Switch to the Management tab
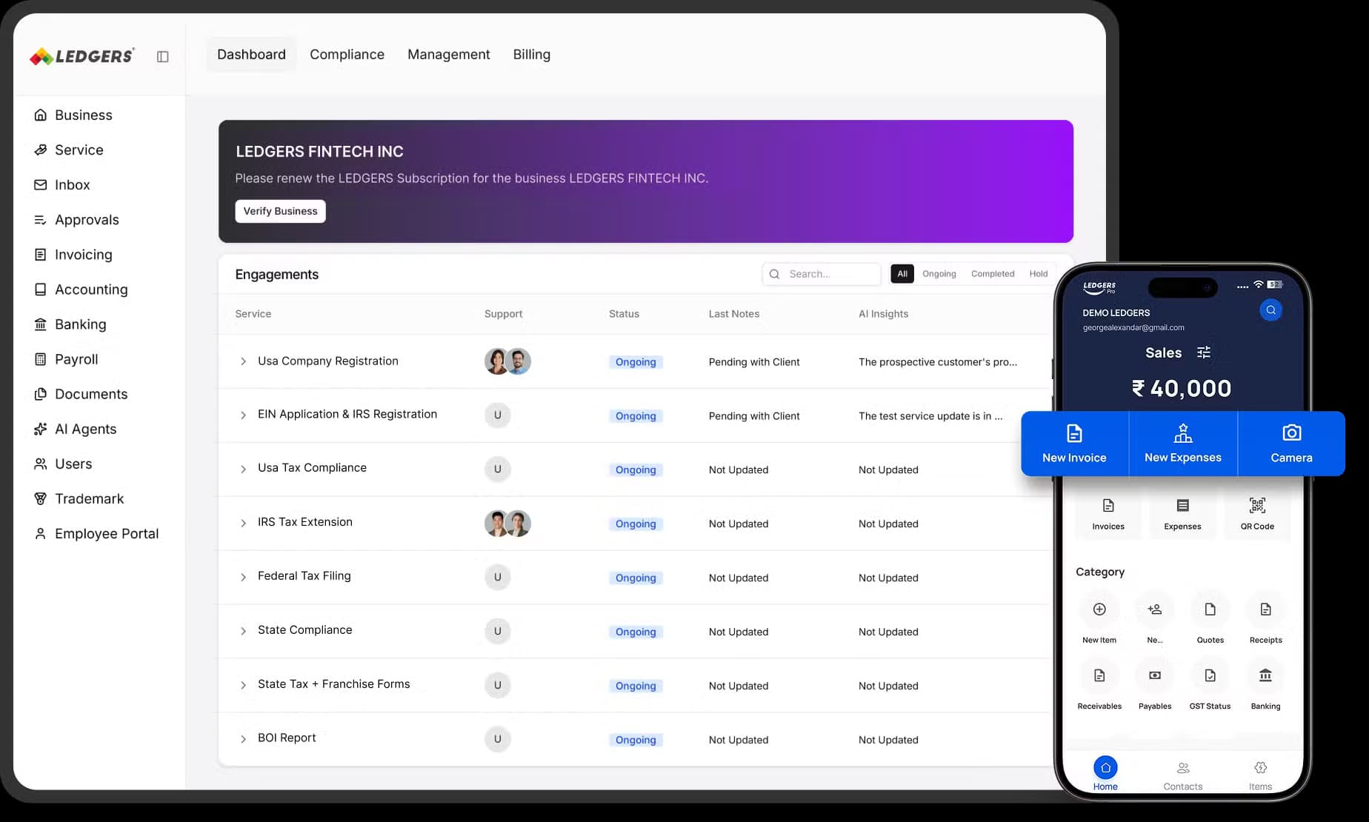Image resolution: width=1369 pixels, height=822 pixels. [x=449, y=54]
